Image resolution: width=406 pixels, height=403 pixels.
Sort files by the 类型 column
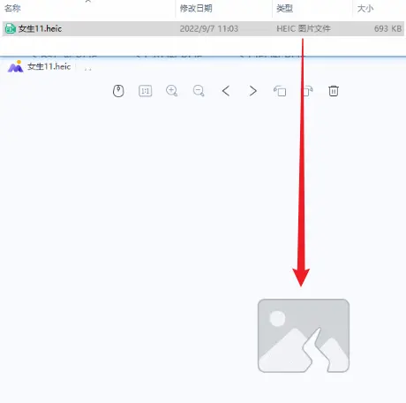click(284, 8)
